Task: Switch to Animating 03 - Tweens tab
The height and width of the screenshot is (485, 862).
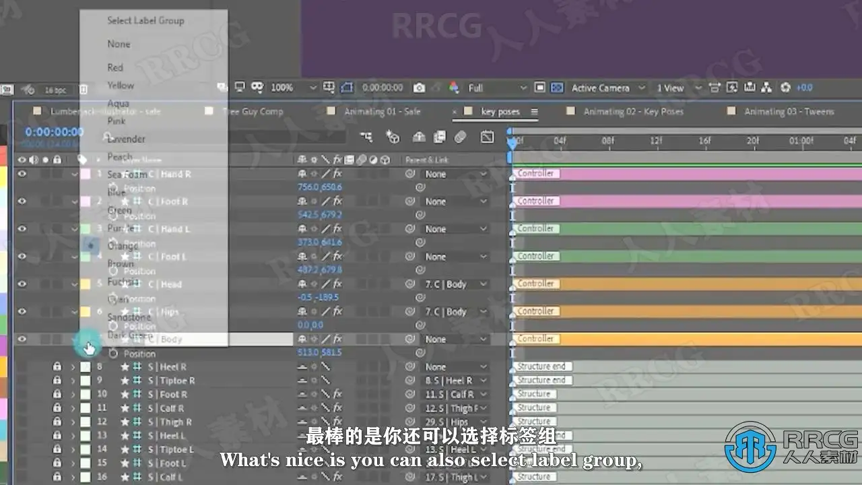Action: (789, 112)
